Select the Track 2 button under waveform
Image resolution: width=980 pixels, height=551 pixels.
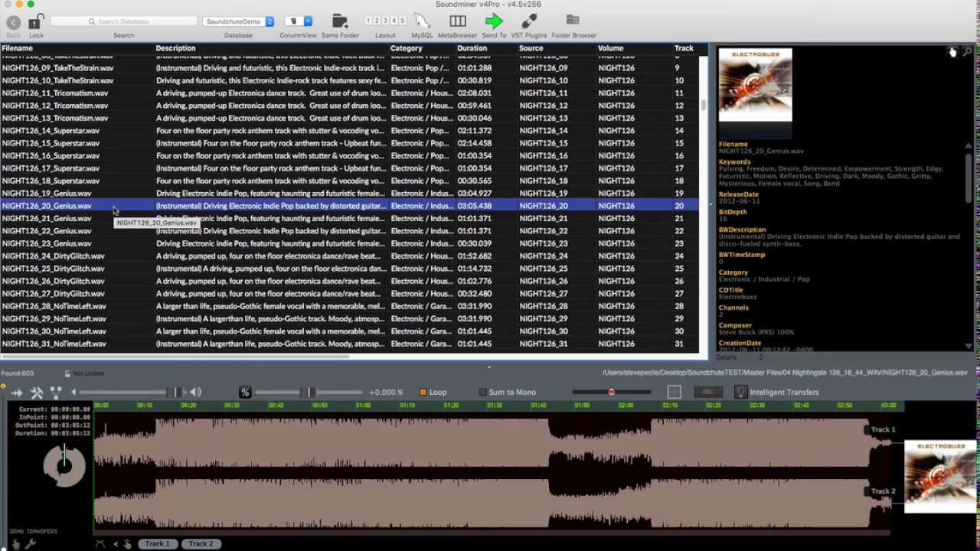[201, 544]
